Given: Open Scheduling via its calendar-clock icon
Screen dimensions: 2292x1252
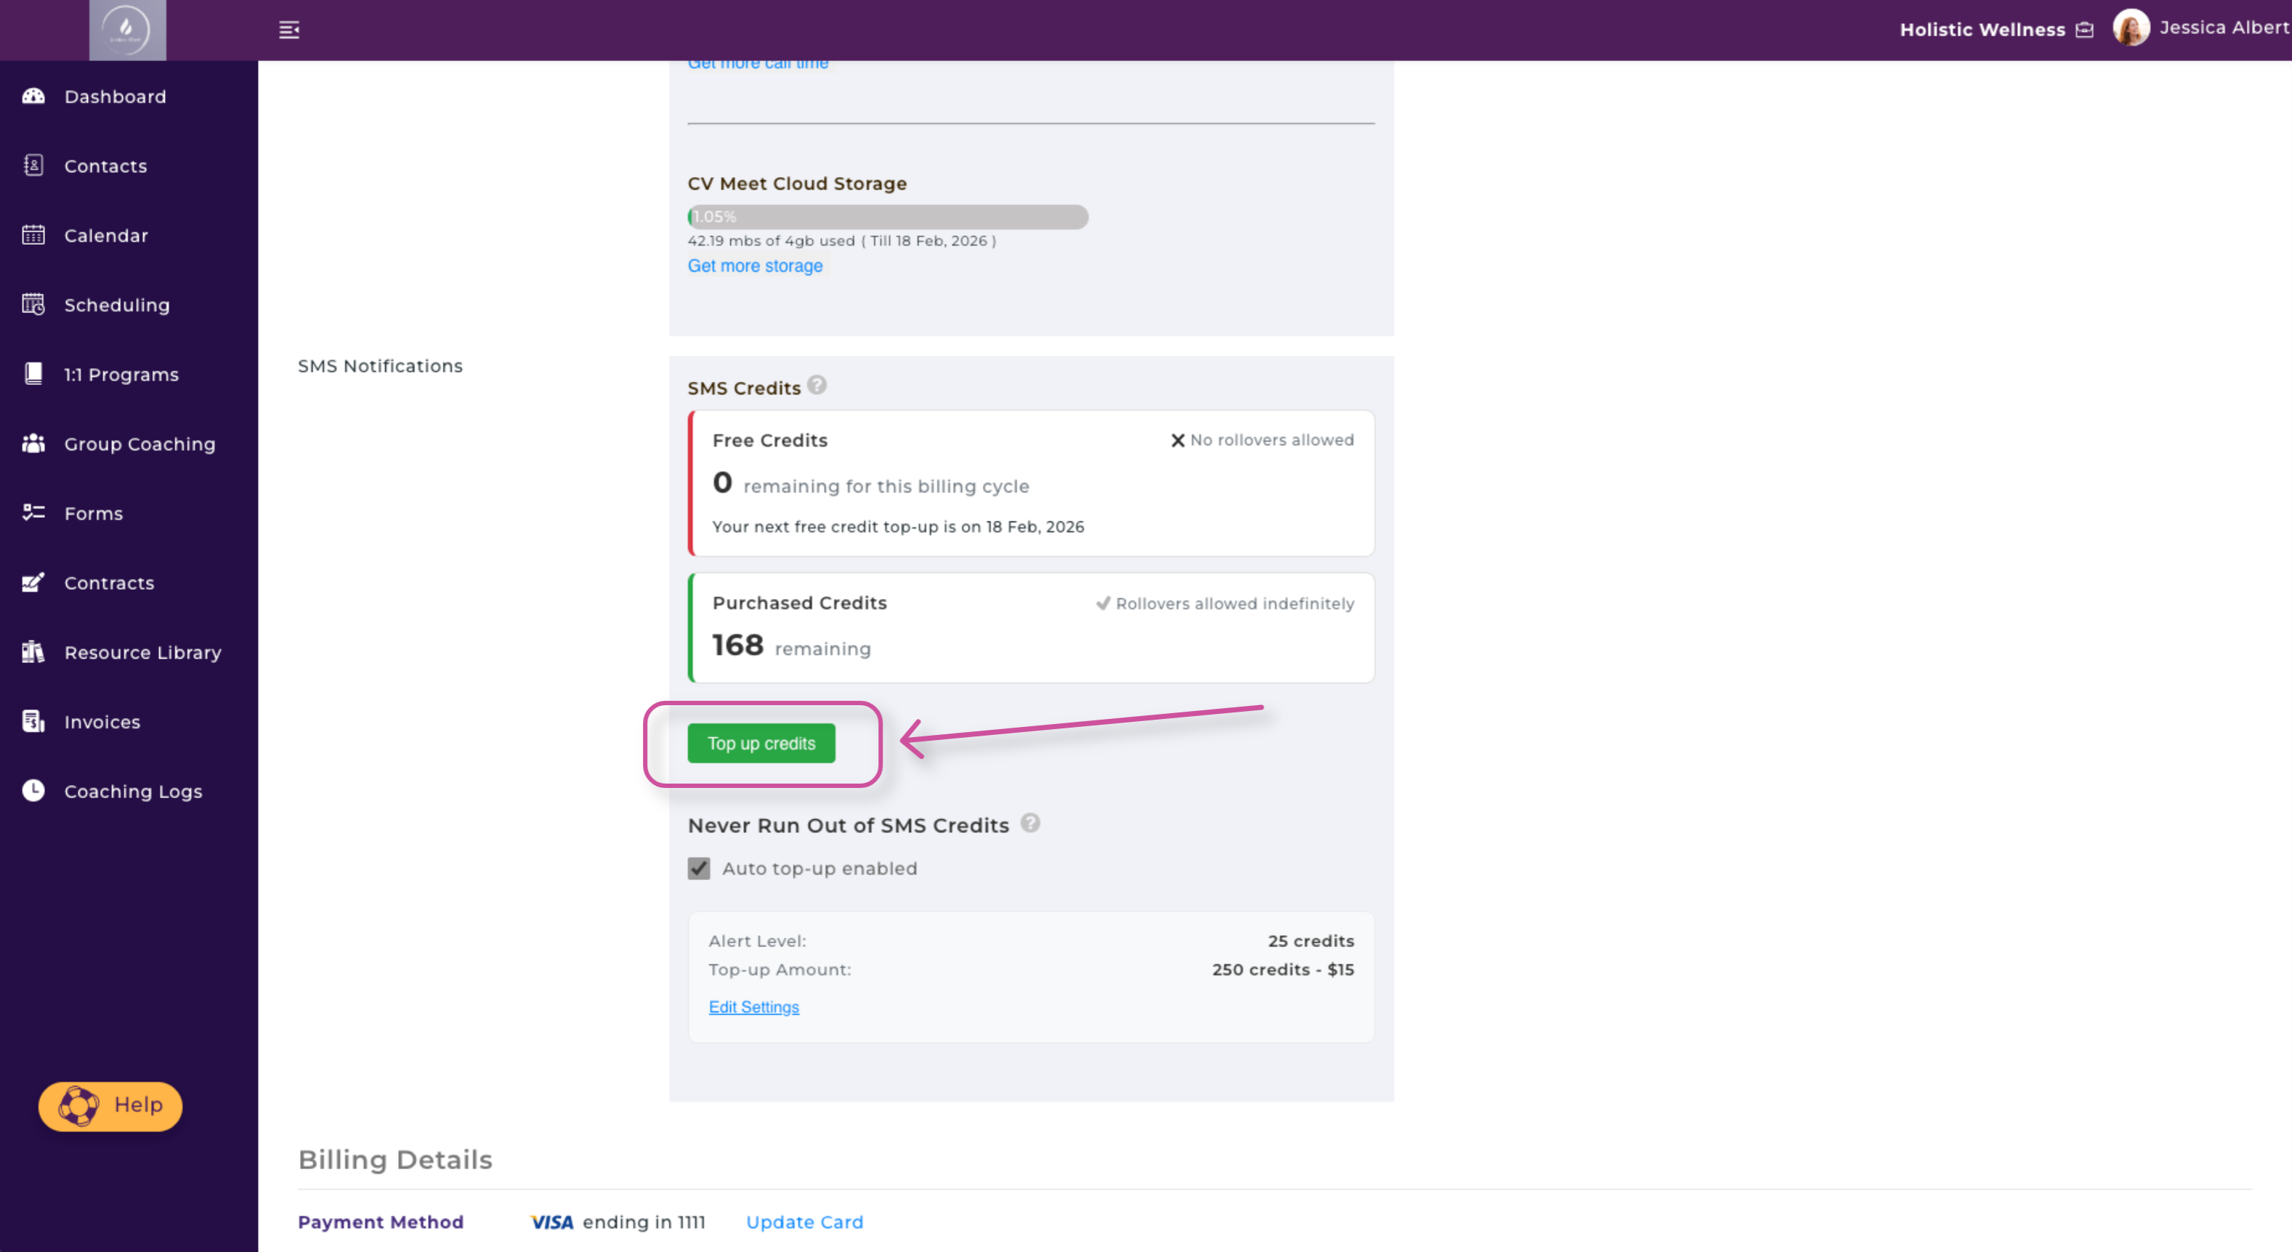Looking at the screenshot, I should tap(34, 305).
